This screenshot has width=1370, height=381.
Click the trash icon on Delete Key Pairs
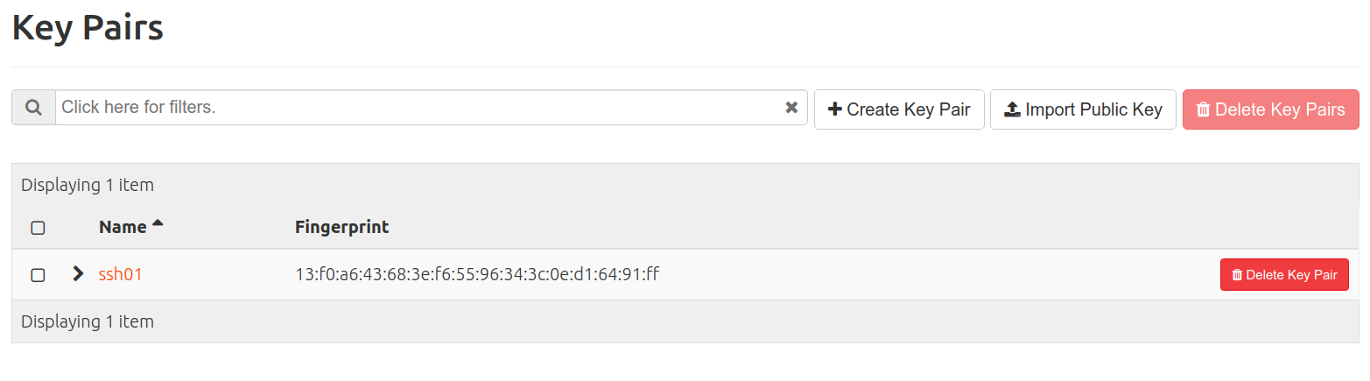point(1204,109)
